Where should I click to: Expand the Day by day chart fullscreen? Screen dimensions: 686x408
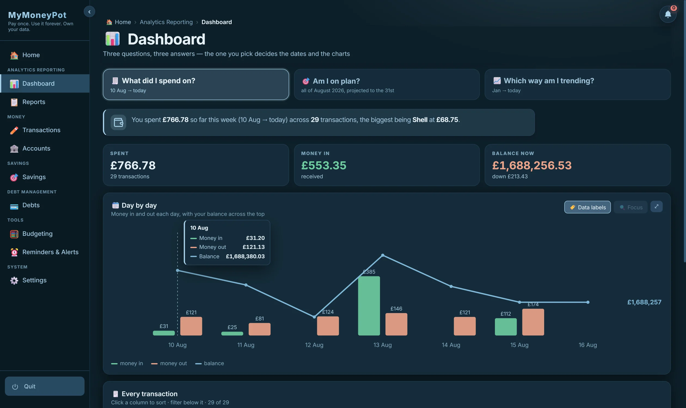656,206
